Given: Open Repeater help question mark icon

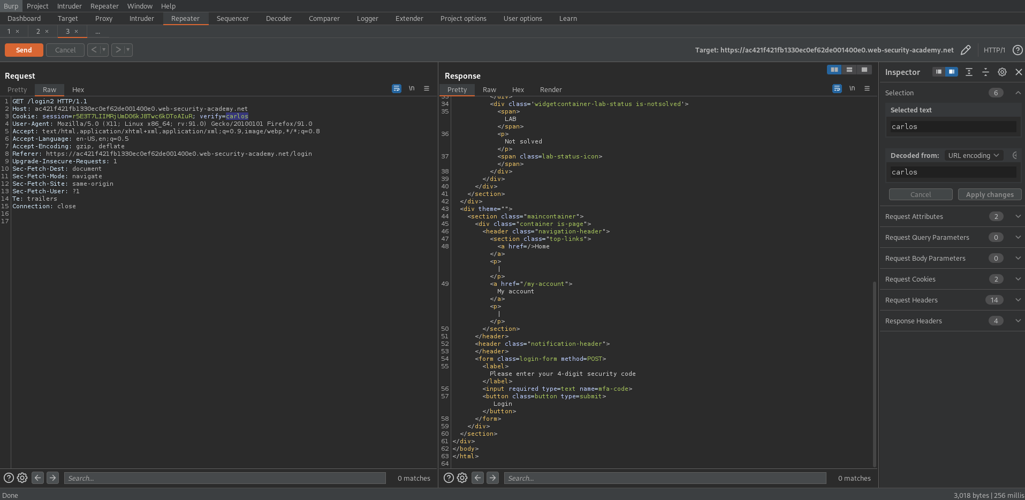Looking at the screenshot, I should [x=1018, y=50].
